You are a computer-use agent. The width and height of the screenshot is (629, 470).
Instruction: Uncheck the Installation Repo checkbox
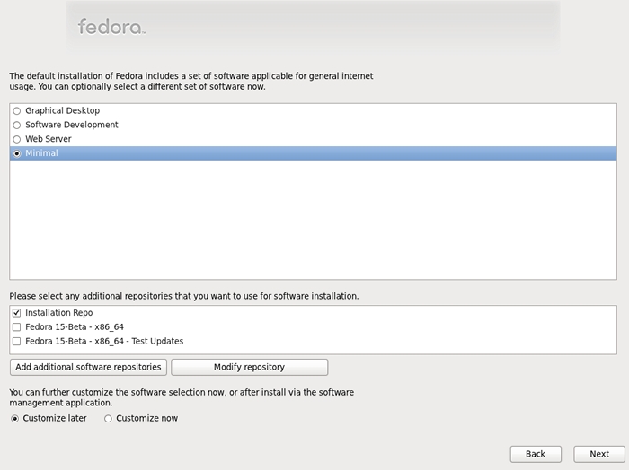tap(16, 313)
